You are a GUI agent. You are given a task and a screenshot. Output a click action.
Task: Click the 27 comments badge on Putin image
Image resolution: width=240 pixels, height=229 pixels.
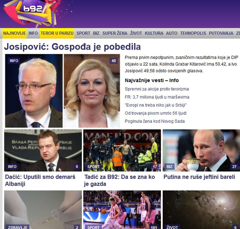(234, 167)
